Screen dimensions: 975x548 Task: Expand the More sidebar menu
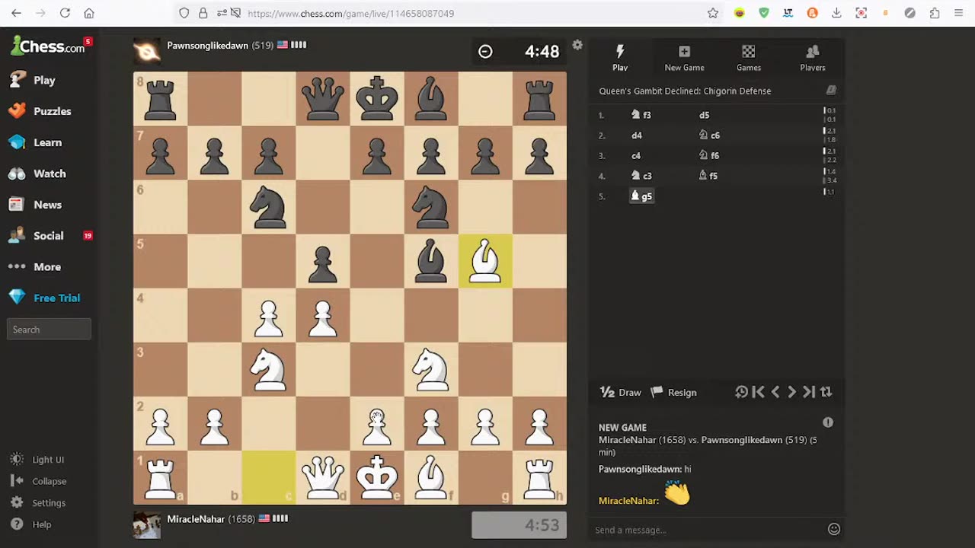pos(34,267)
